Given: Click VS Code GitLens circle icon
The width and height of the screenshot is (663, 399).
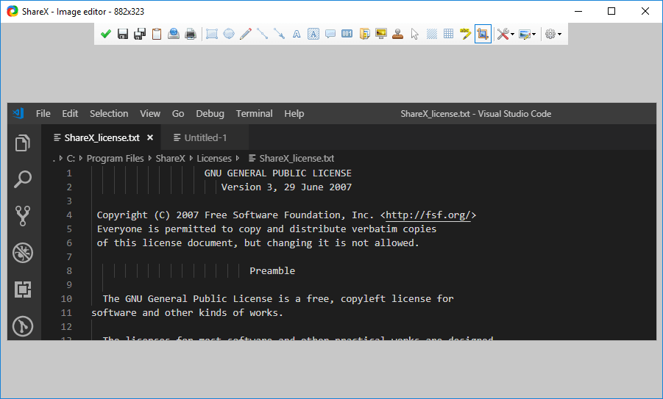Looking at the screenshot, I should point(23,326).
